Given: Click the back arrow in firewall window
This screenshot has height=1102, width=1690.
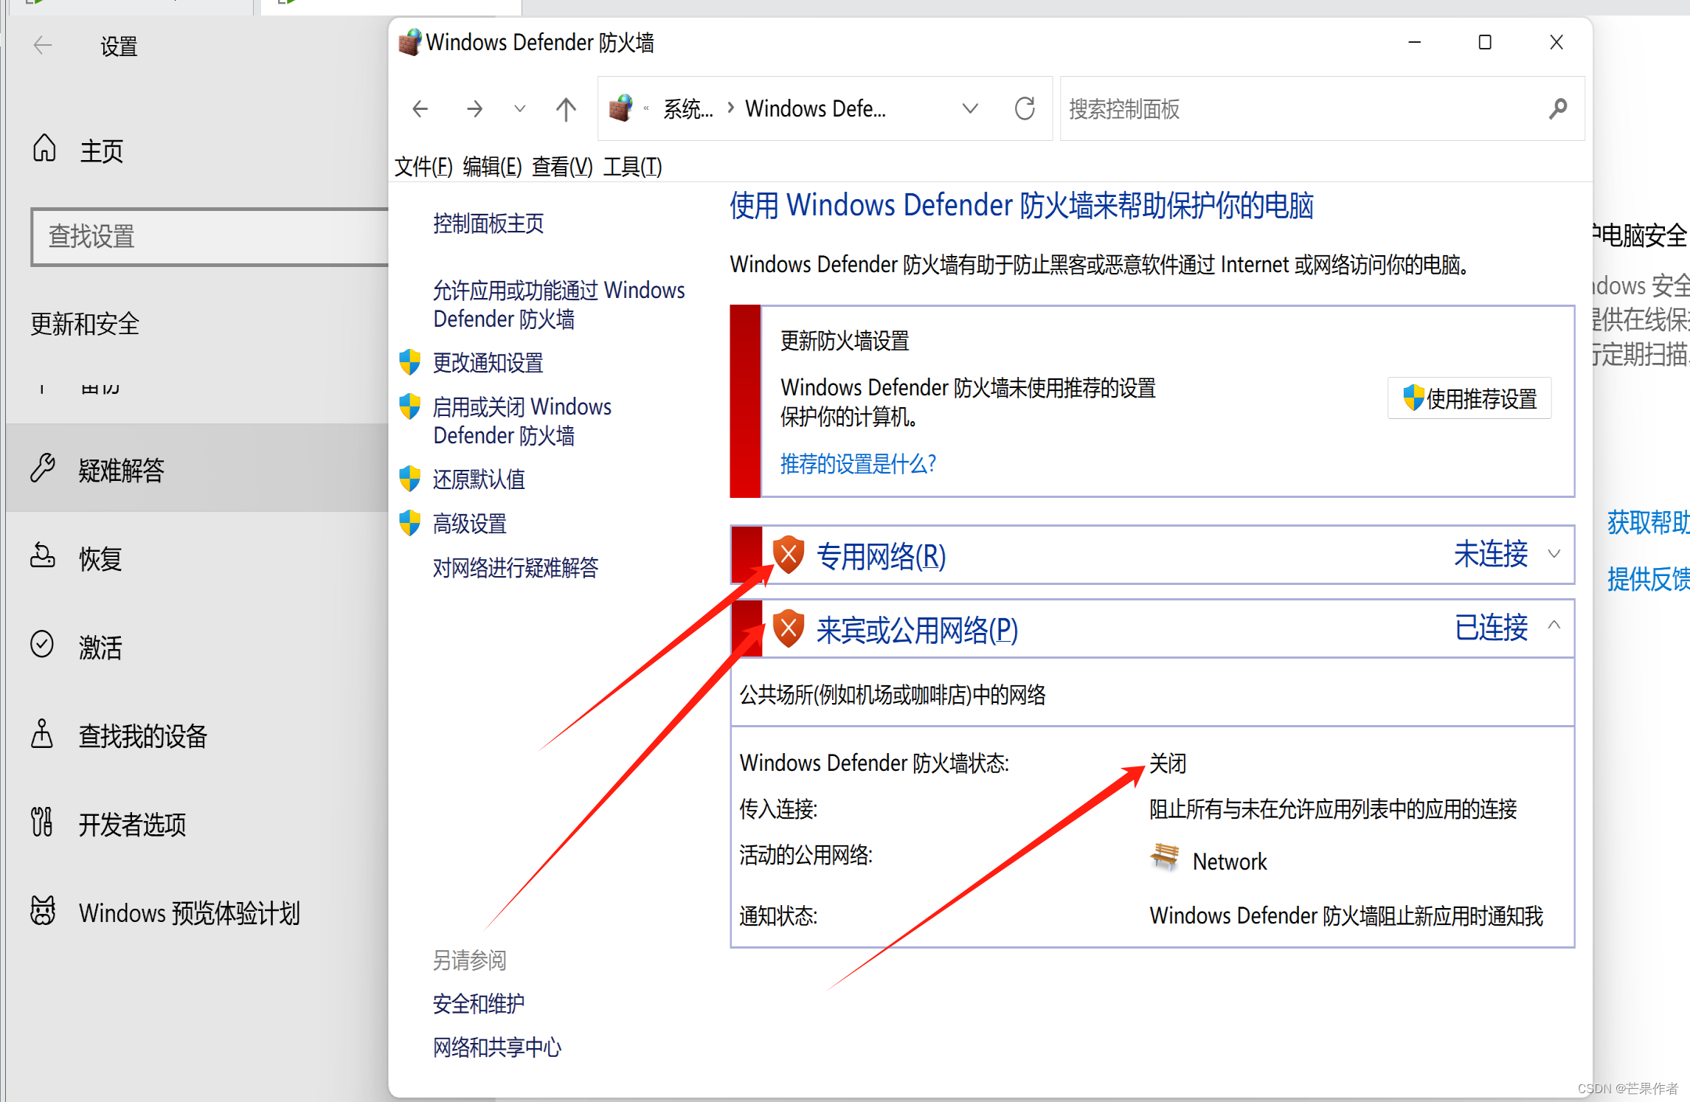Looking at the screenshot, I should click(x=420, y=109).
